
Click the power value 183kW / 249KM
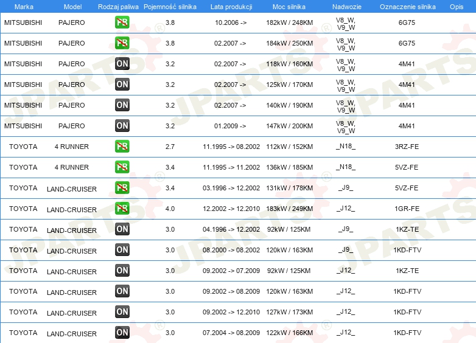point(289,209)
